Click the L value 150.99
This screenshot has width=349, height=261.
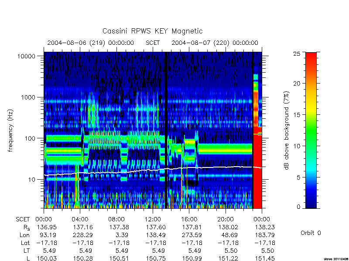pos(192,258)
